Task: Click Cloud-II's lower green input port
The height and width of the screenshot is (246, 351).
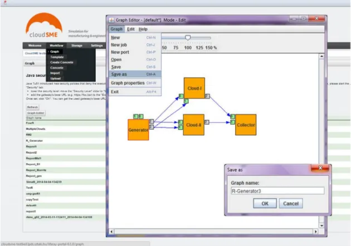Action: click(x=181, y=127)
